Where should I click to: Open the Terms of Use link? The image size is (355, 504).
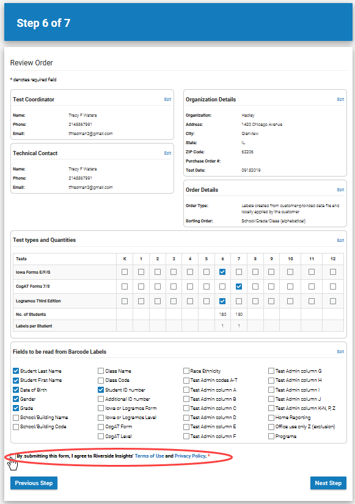click(149, 456)
